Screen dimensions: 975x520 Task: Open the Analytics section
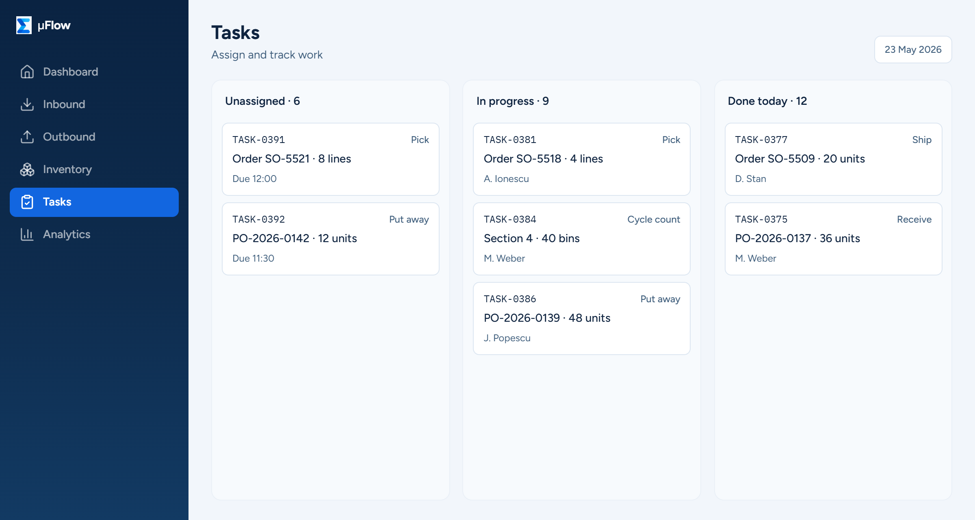(x=94, y=234)
